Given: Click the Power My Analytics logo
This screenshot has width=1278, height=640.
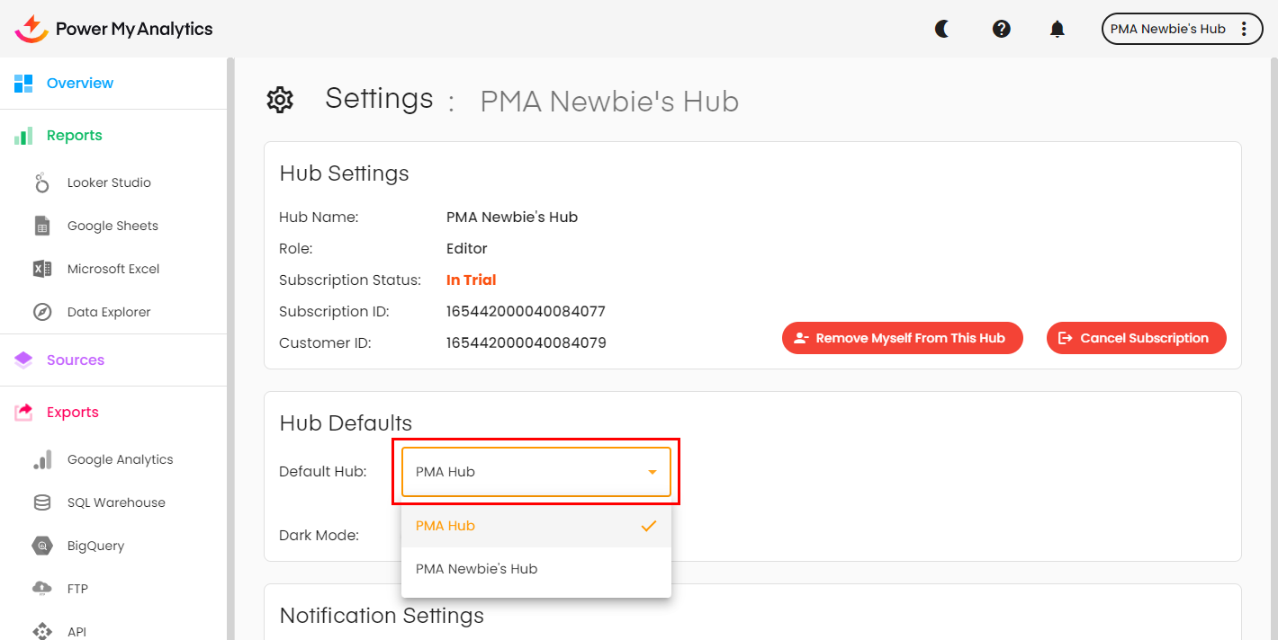Looking at the screenshot, I should [x=114, y=29].
